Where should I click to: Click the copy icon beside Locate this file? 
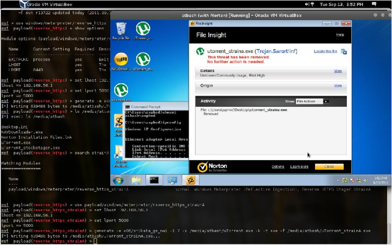344,51
